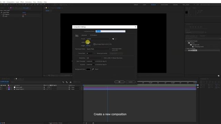Click the parent pick whip for Shape Layer 1
The height and width of the screenshot is (124, 221).
coord(69,89)
